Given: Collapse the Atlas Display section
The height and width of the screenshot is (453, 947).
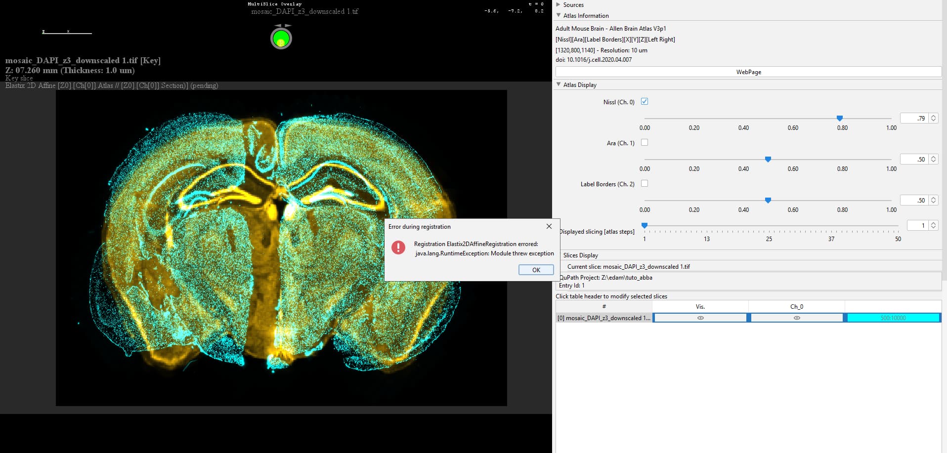Looking at the screenshot, I should (559, 84).
